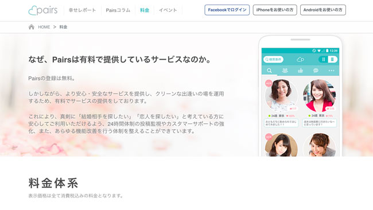Tap the search magnifier tab in phone mockup
The image size is (373, 210).
pos(269,71)
